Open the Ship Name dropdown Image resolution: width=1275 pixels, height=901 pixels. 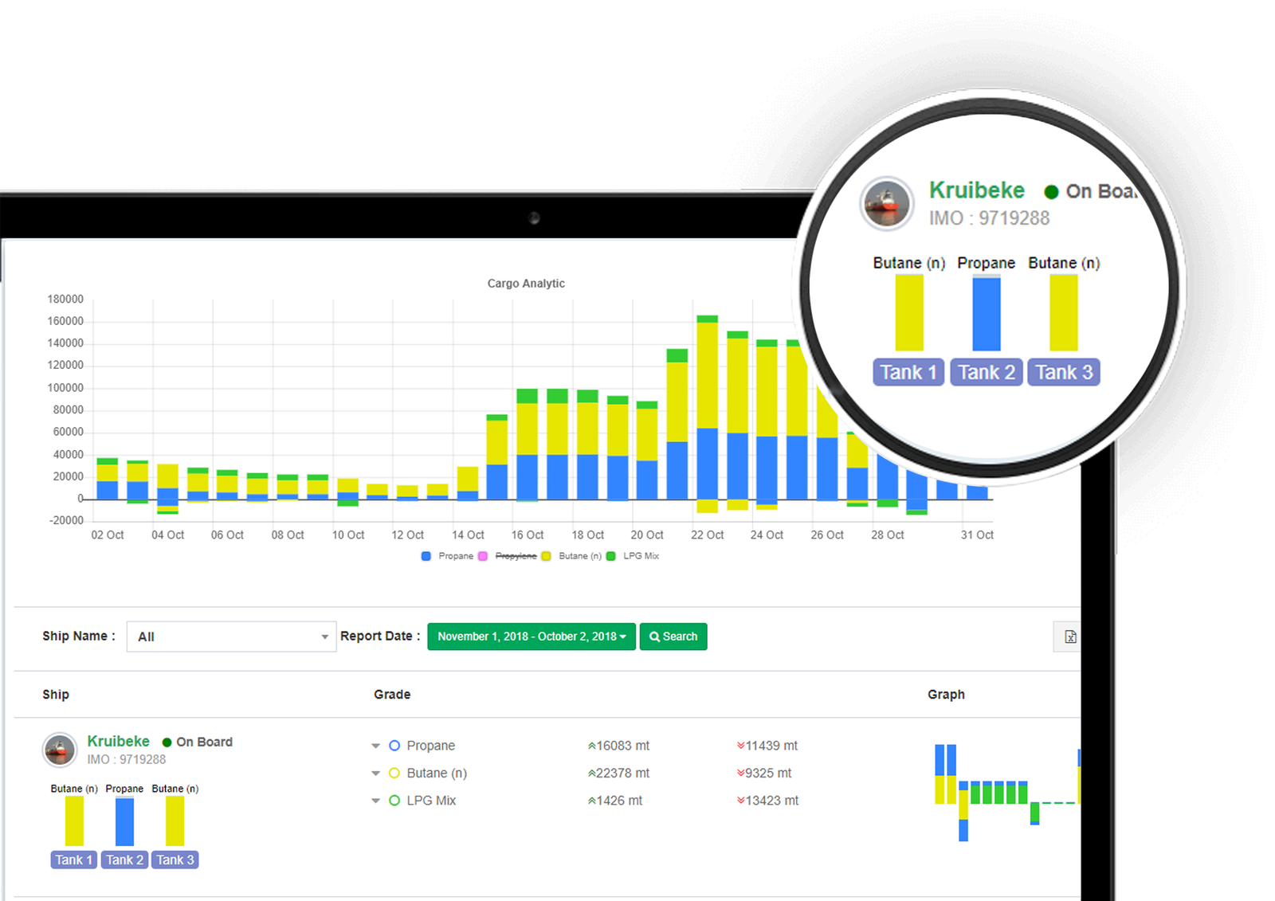231,637
